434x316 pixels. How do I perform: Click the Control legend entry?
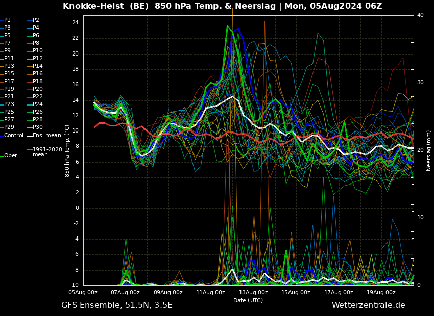(x=14, y=136)
